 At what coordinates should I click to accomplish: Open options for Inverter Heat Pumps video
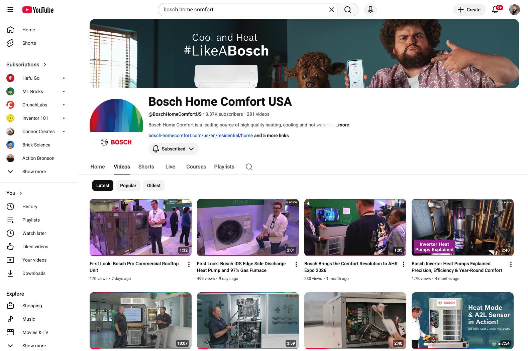(x=511, y=264)
